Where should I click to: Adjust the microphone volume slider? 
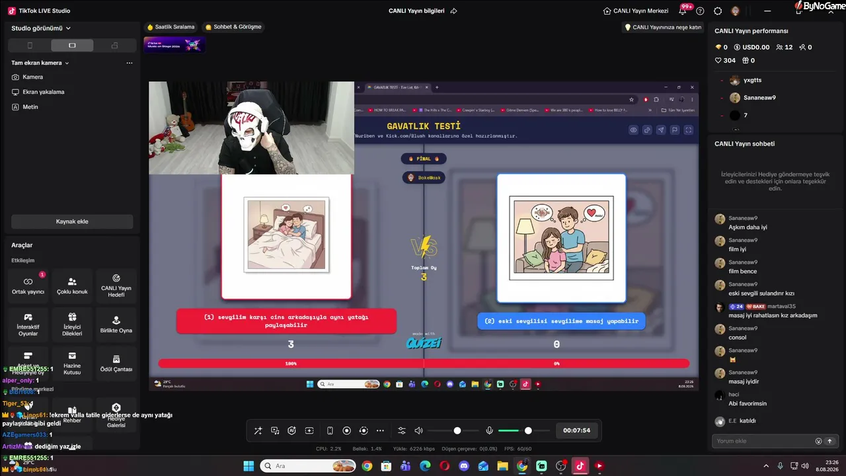[x=527, y=430]
